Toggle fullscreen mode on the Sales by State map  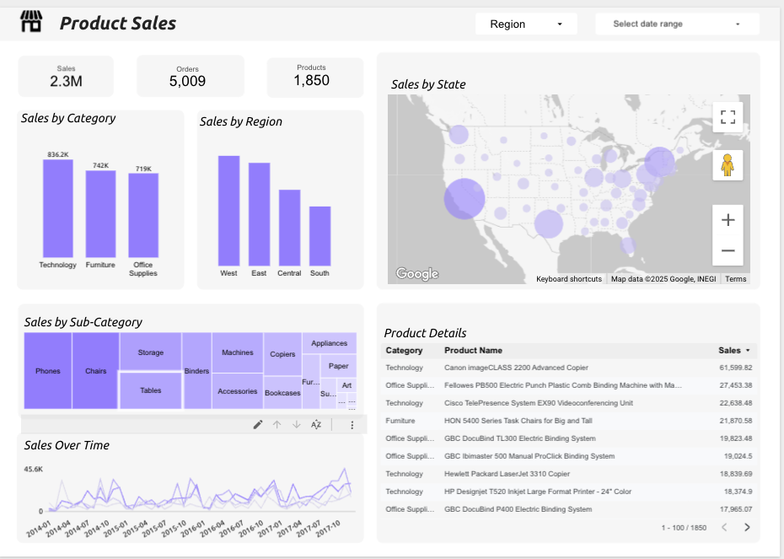point(728,116)
